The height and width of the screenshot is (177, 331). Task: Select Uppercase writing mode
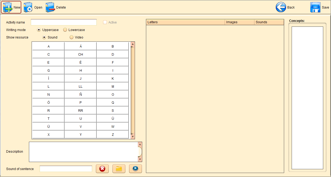click(x=39, y=30)
